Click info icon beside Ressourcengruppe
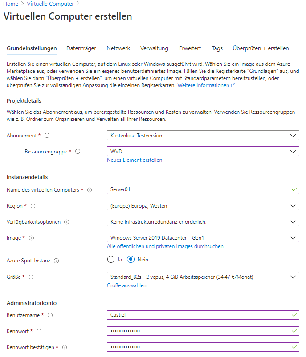The width and height of the screenshot is (306, 357). (78, 152)
